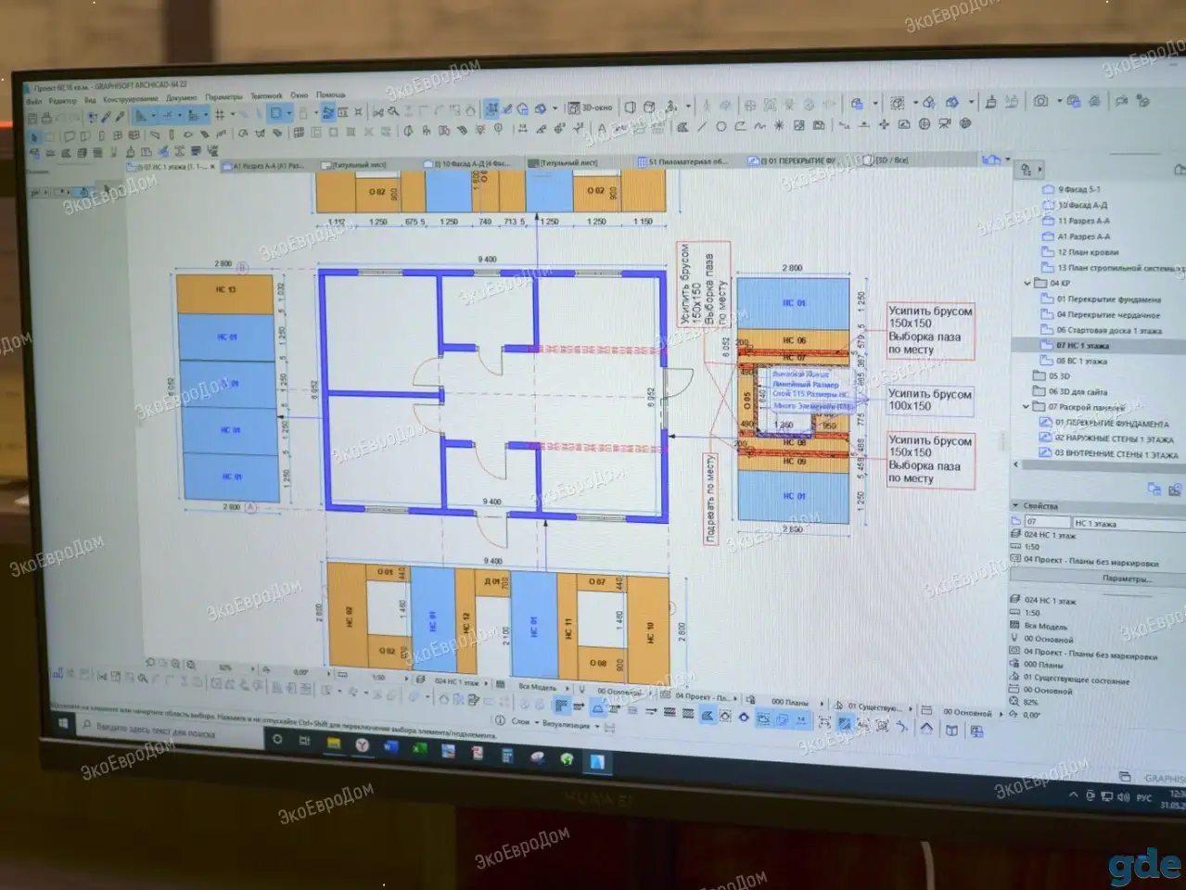Collapse the 07 Раскрой панелей folder
1186x890 pixels.
click(x=1027, y=406)
